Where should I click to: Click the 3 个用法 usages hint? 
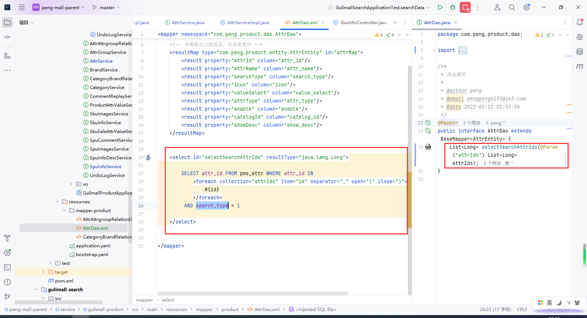(x=471, y=123)
